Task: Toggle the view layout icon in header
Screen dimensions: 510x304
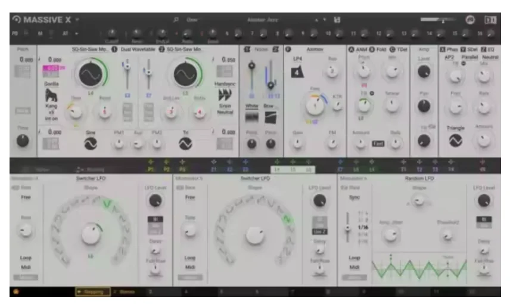Action: [490, 20]
